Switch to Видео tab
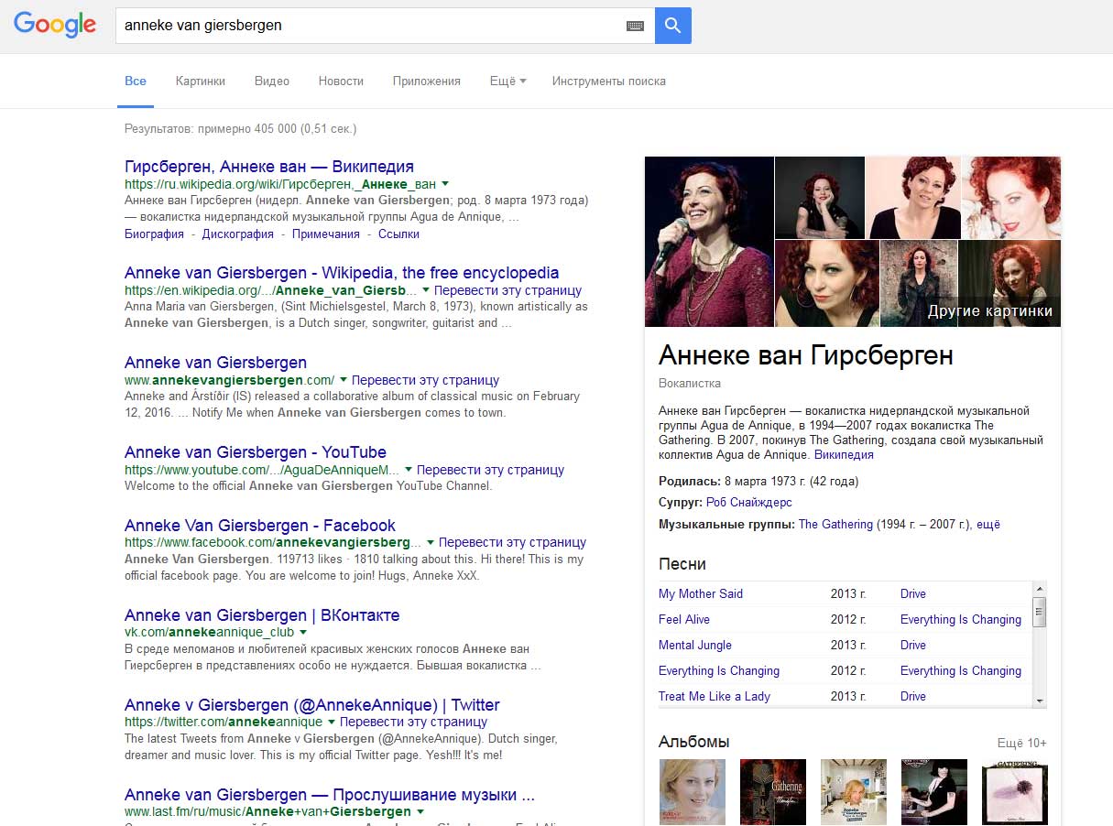Viewport: 1113px width, 826px height. click(x=272, y=81)
